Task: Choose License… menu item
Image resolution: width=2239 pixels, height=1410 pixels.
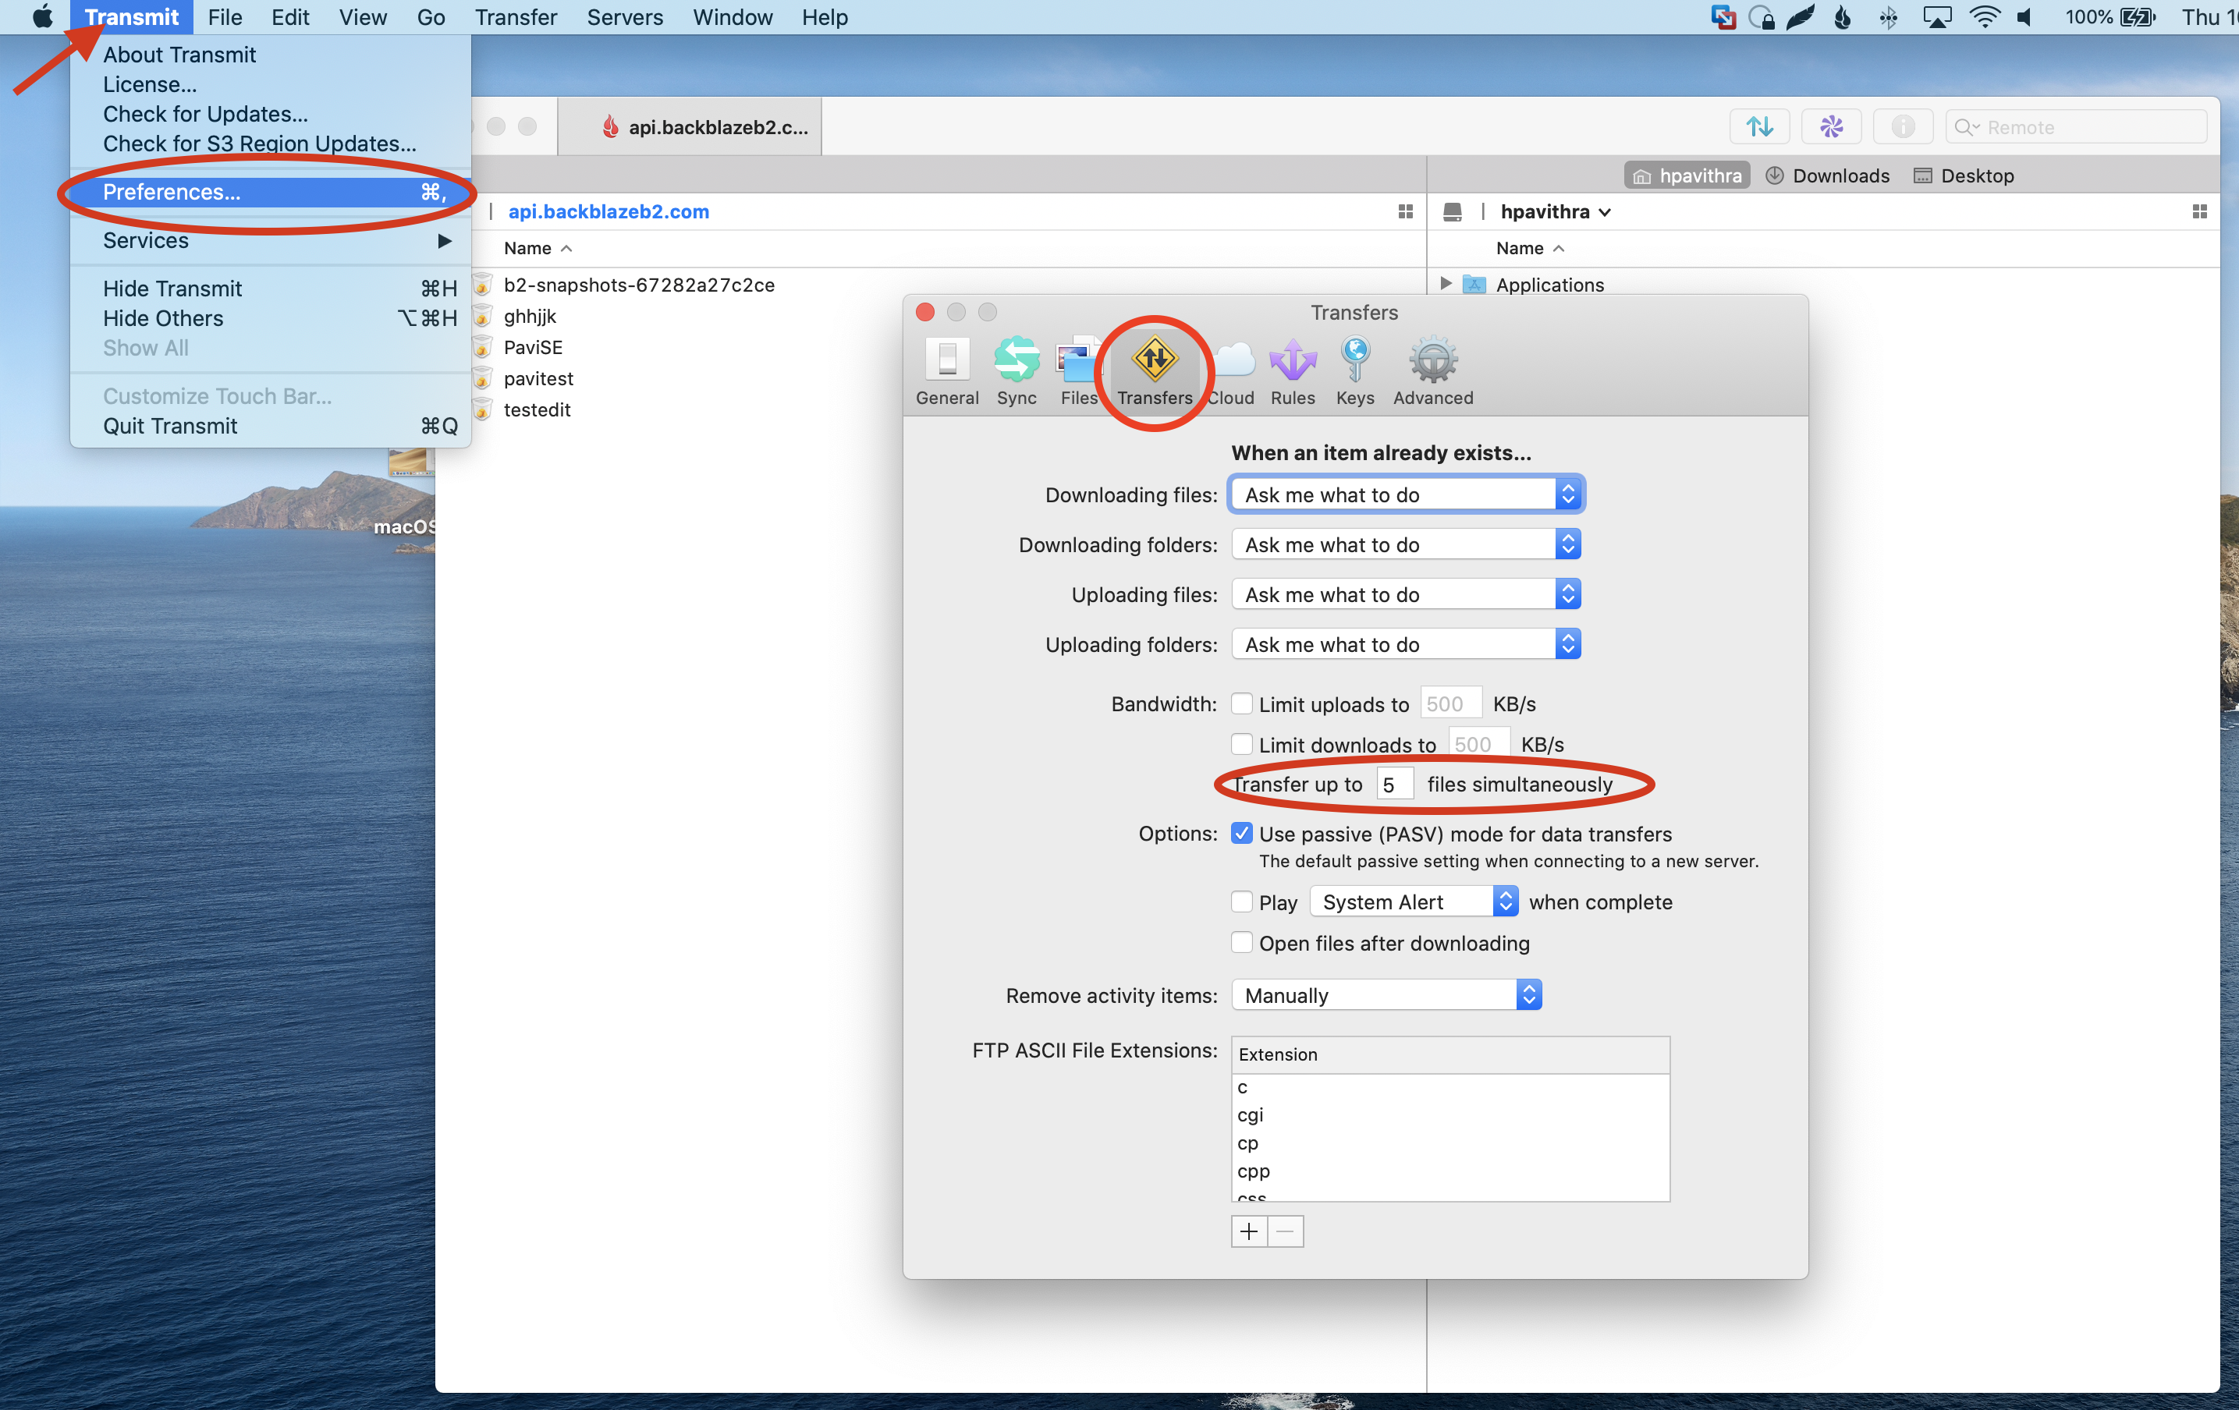Action: pos(271,84)
